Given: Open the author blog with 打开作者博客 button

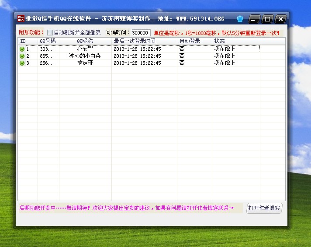Looking at the screenshot, I should click(x=264, y=208).
